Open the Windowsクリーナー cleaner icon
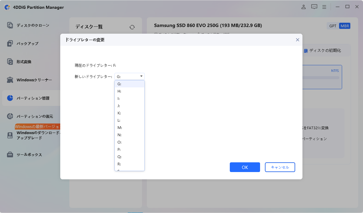 coord(10,80)
